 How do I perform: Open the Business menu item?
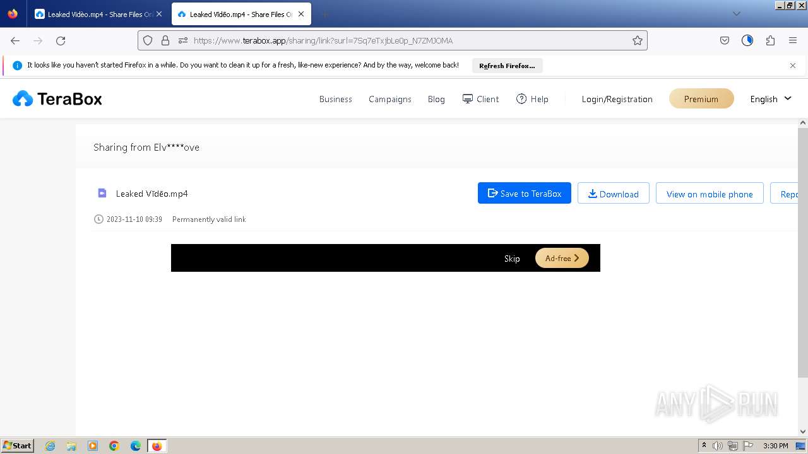click(x=336, y=99)
